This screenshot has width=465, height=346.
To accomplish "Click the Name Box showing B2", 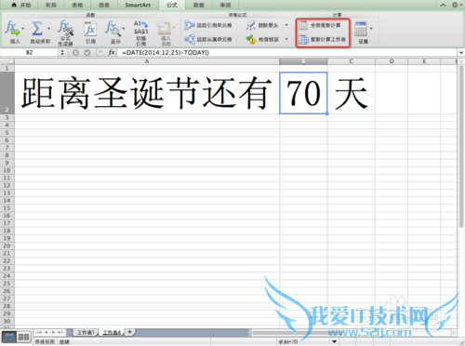I will tap(30, 52).
